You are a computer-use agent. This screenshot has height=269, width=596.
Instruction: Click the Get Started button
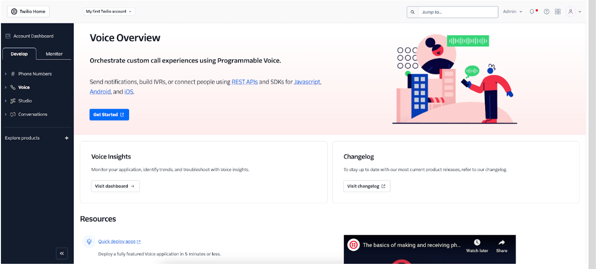click(x=109, y=115)
